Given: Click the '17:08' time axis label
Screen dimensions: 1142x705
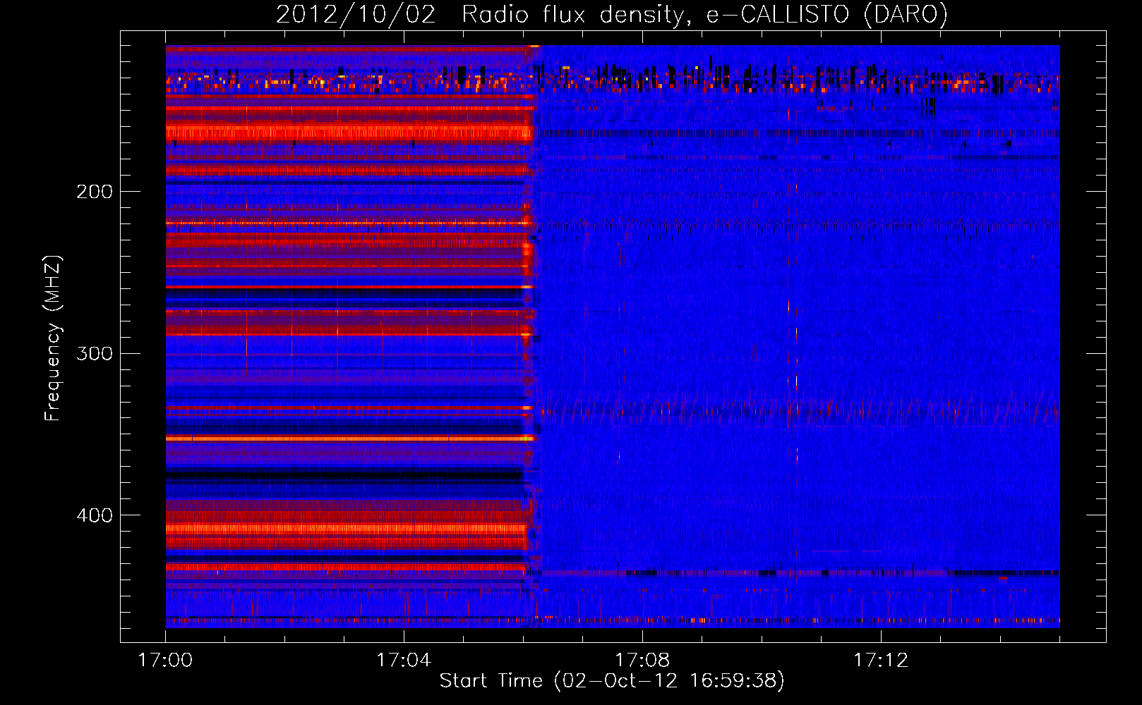Looking at the screenshot, I should tap(642, 661).
